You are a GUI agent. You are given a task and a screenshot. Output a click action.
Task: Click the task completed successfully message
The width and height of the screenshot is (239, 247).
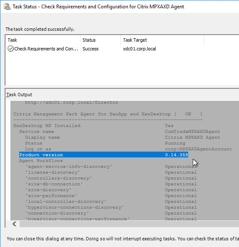40,29
